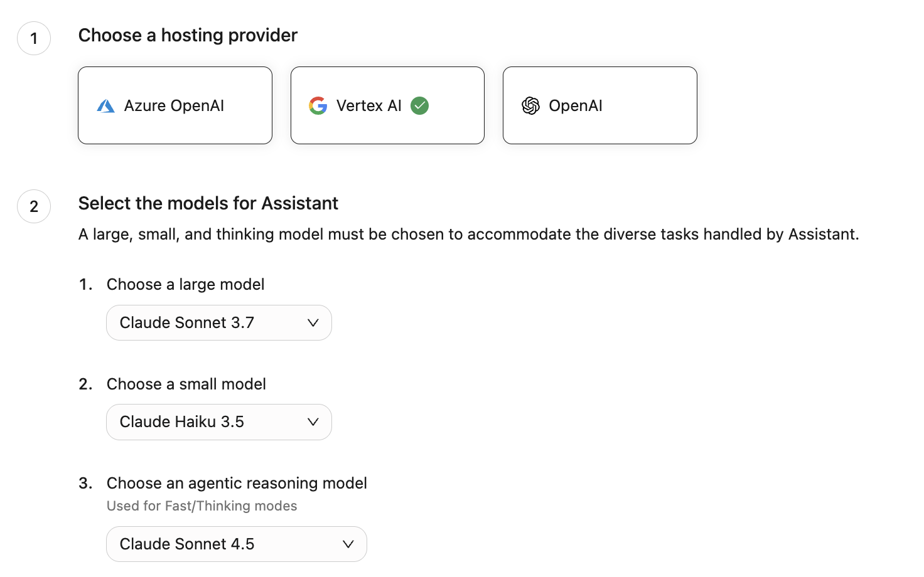Click the Azure logo icon

[105, 105]
